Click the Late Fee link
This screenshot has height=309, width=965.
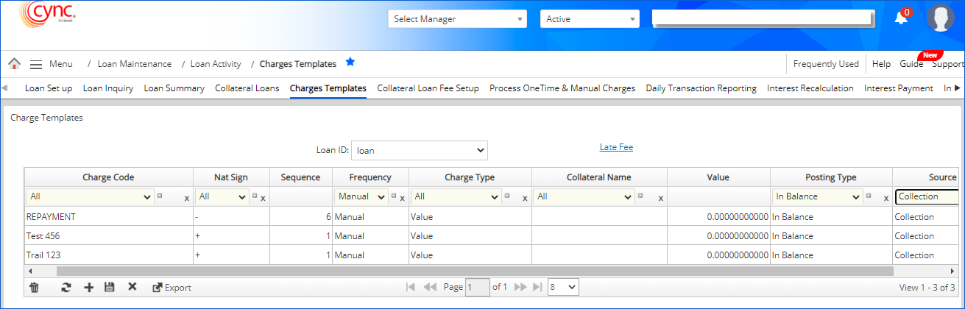pyautogui.click(x=616, y=147)
